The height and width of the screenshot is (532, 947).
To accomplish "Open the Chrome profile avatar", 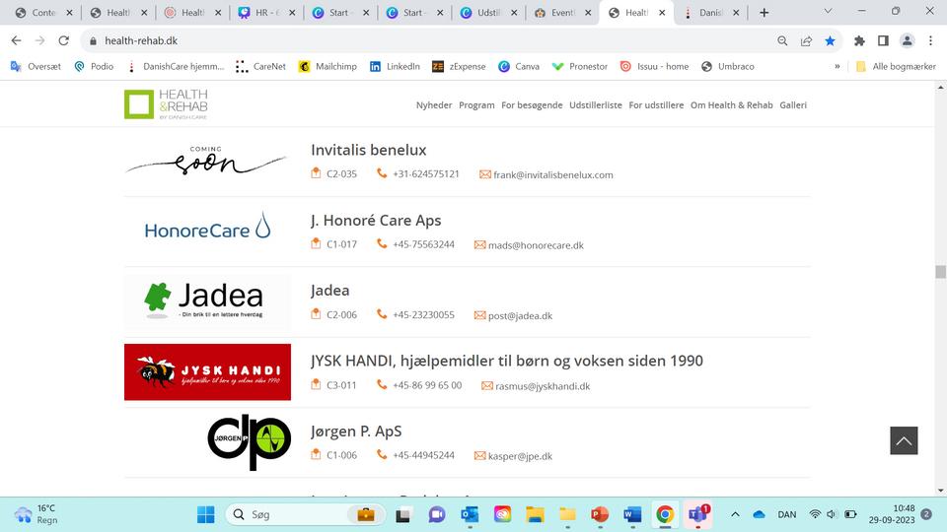I will pos(907,40).
